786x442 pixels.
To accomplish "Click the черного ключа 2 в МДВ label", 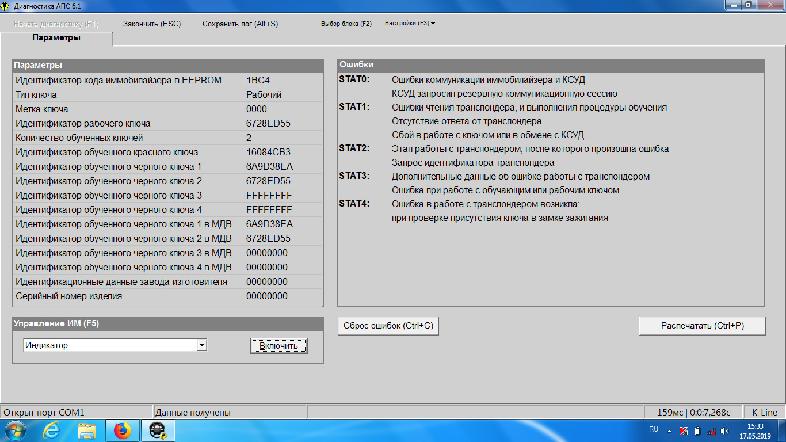I will click(124, 239).
